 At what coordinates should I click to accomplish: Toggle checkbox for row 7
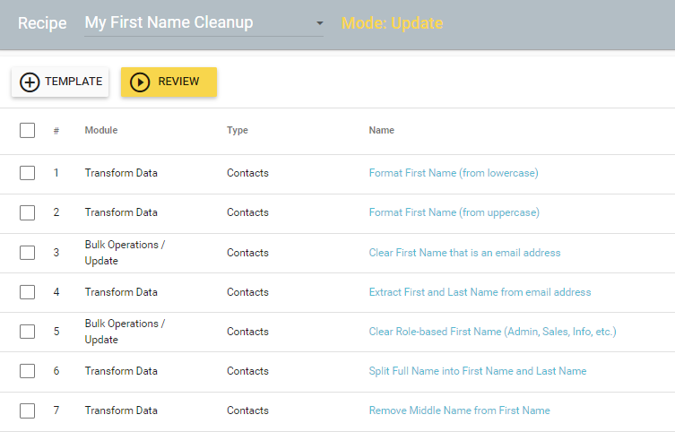coord(27,410)
